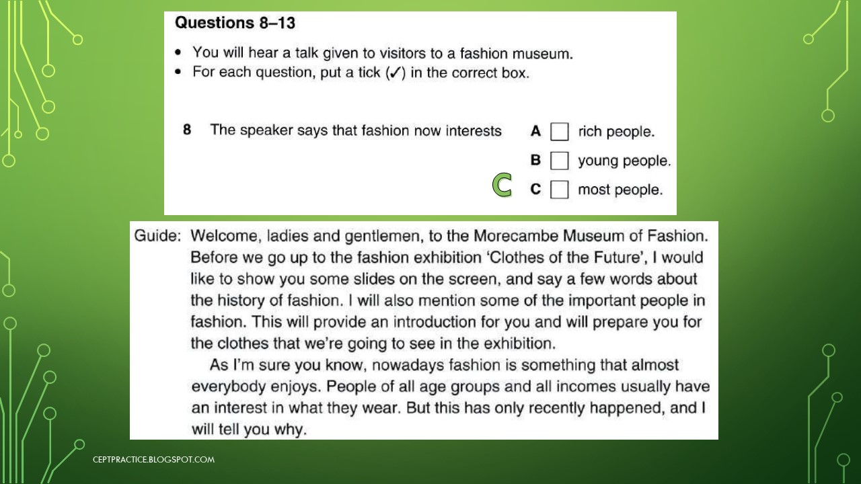861x484 pixels.
Task: Tick the checkbox for rich people
Action: click(559, 132)
